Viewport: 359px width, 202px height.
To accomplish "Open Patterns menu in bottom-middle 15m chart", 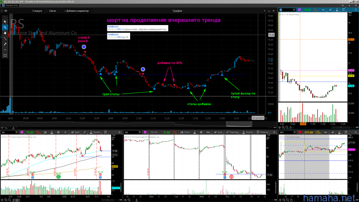I will [263, 132].
